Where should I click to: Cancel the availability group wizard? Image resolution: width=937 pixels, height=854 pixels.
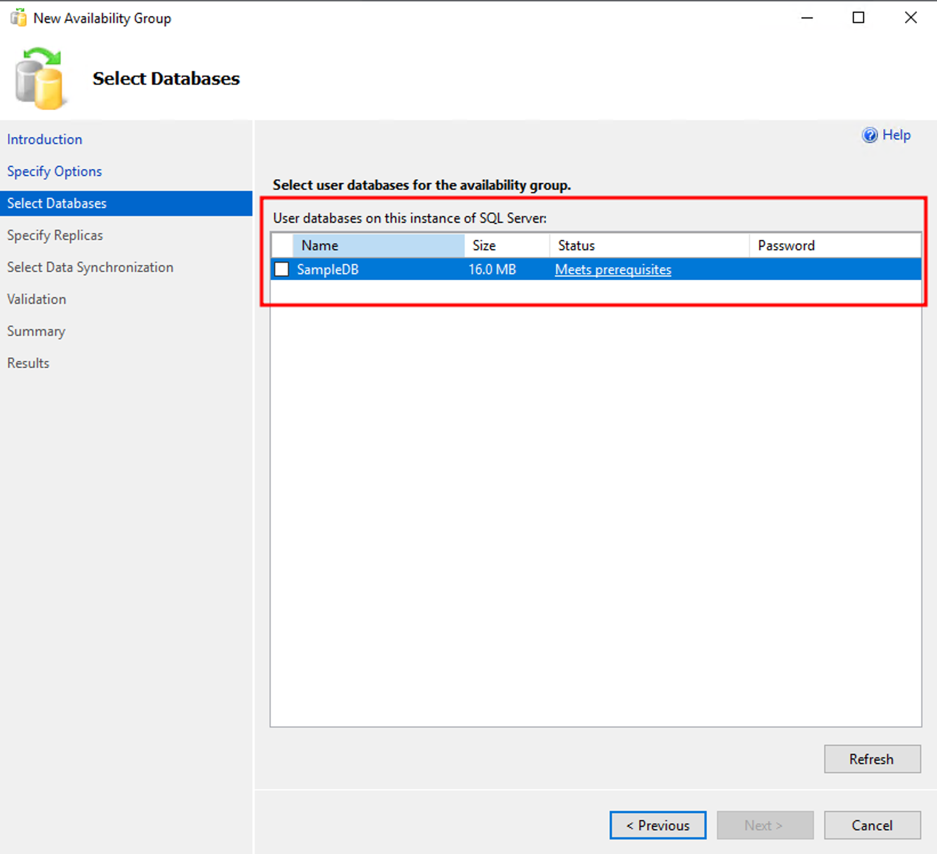pyautogui.click(x=872, y=825)
